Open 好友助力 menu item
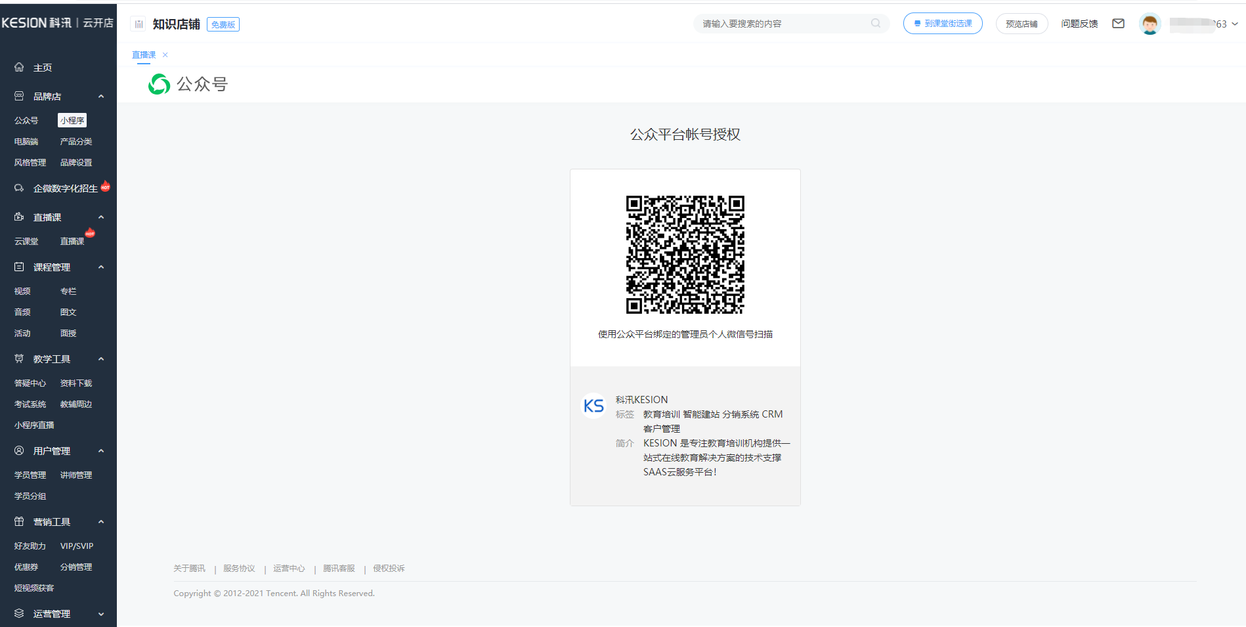The height and width of the screenshot is (627, 1246). (x=30, y=546)
